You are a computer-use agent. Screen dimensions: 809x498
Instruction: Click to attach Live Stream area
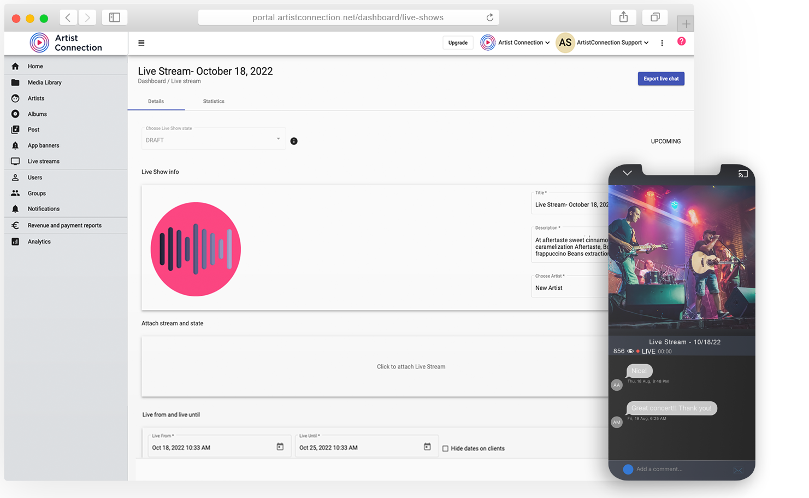point(411,367)
